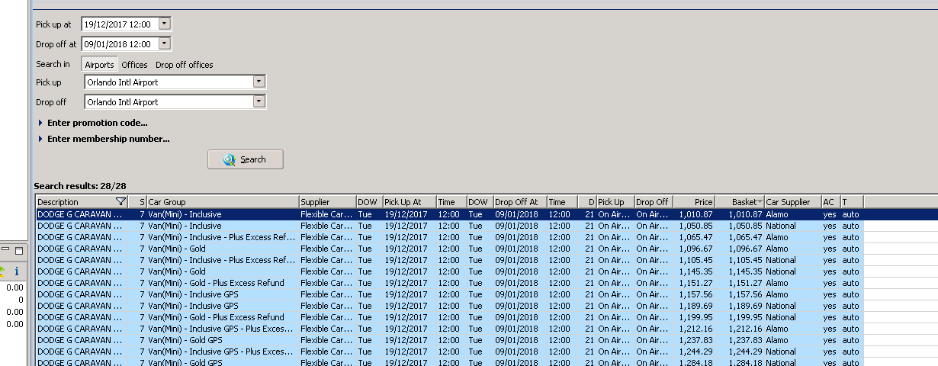
Task: Click the D column header
Action: tap(586, 202)
